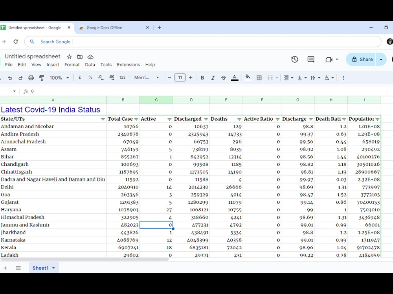The width and height of the screenshot is (393, 294).
Task: Open a new browser tab
Action: coord(159,27)
